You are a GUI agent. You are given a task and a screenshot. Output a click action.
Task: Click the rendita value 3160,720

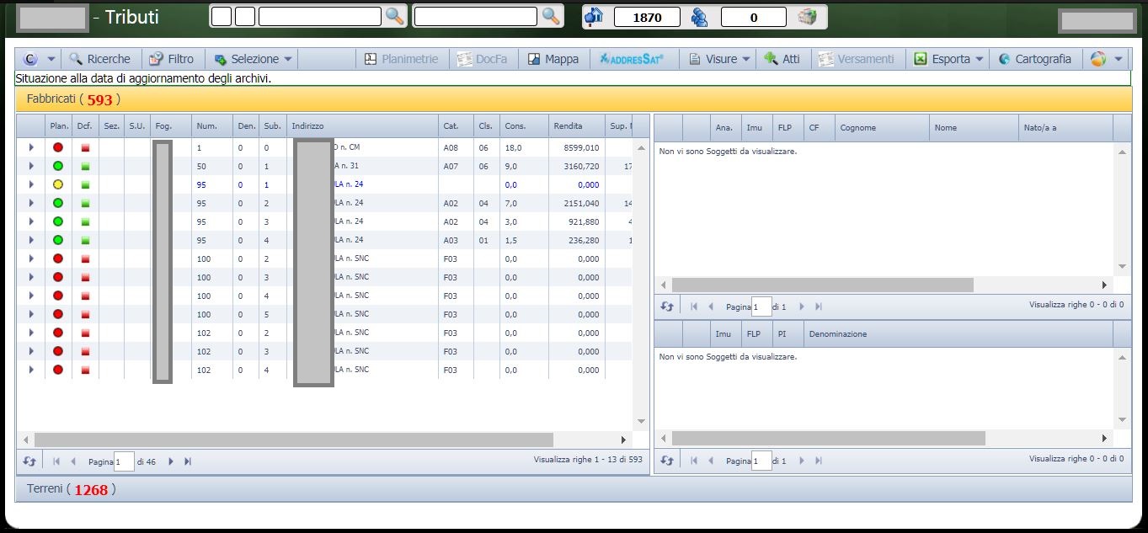coord(582,166)
